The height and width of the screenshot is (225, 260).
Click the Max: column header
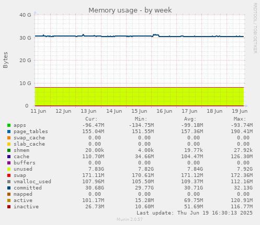click(x=240, y=119)
